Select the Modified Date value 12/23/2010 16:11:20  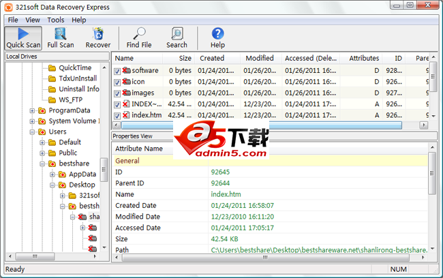243,217
